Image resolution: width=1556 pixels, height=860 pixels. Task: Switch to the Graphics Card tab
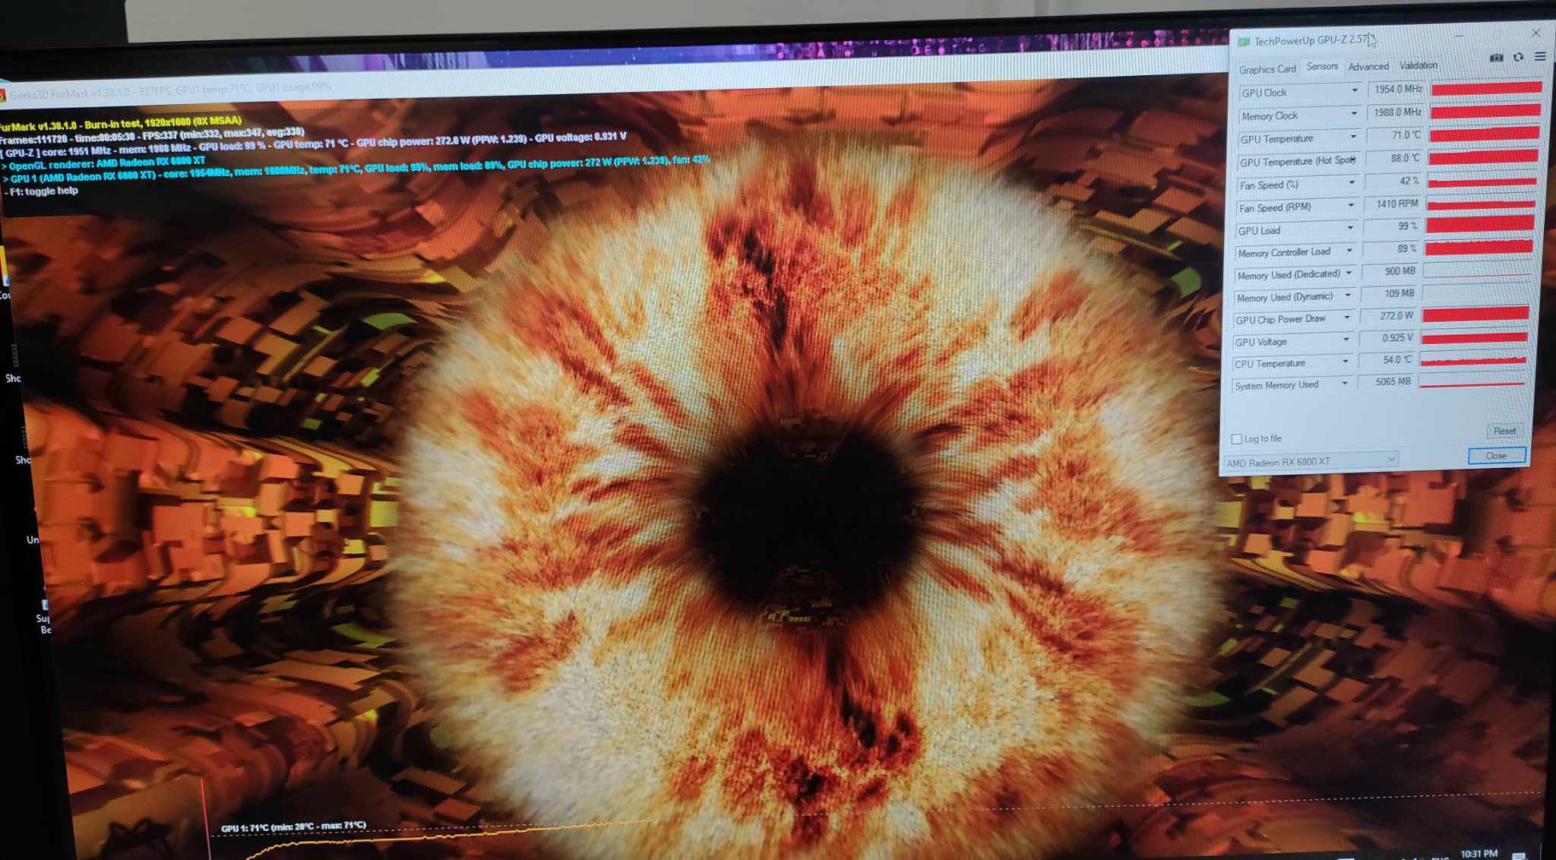pos(1267,69)
